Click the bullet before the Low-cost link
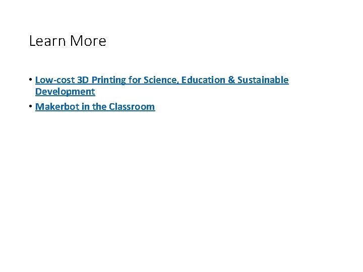The image size is (363, 272). coord(31,80)
